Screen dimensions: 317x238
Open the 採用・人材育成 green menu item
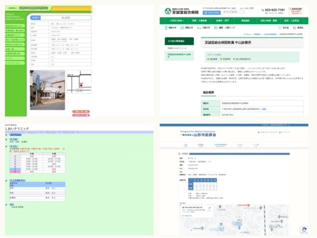click(291, 21)
